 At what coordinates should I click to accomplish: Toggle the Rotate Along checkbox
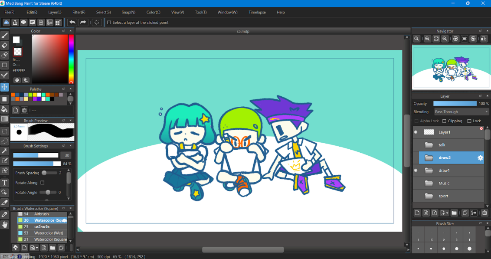point(43,183)
